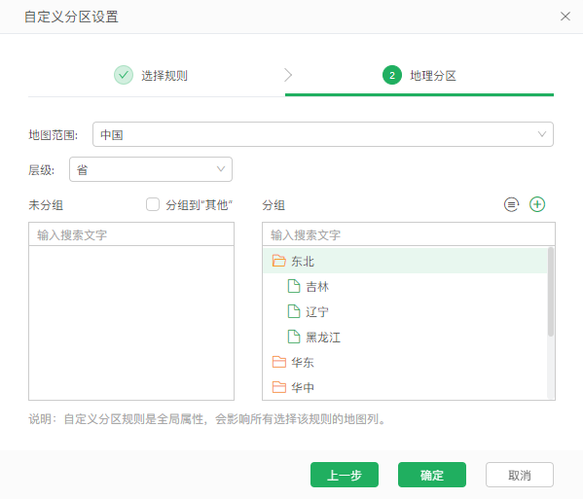Select the 地理分区 step tab

419,76
